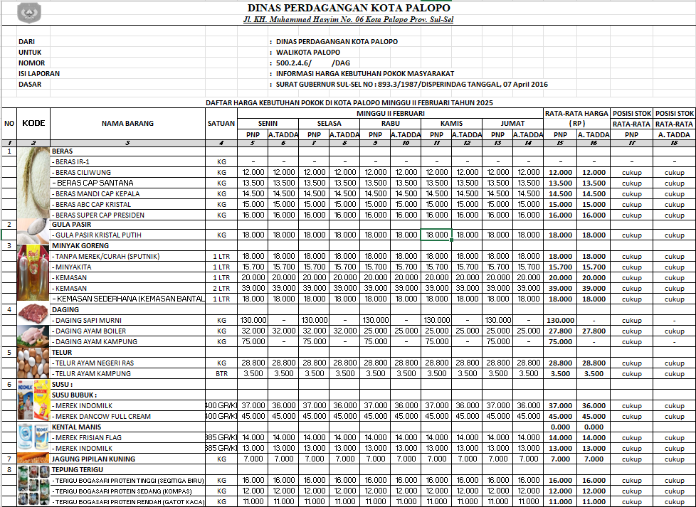Click the TERIGU BOGASARI SEGITIGA BIRU item
The height and width of the screenshot is (507, 696).
pos(128,481)
